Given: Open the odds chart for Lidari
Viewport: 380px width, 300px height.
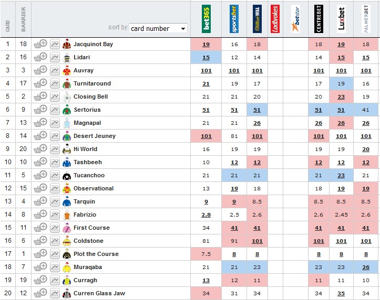Looking at the screenshot, I should click(55, 58).
